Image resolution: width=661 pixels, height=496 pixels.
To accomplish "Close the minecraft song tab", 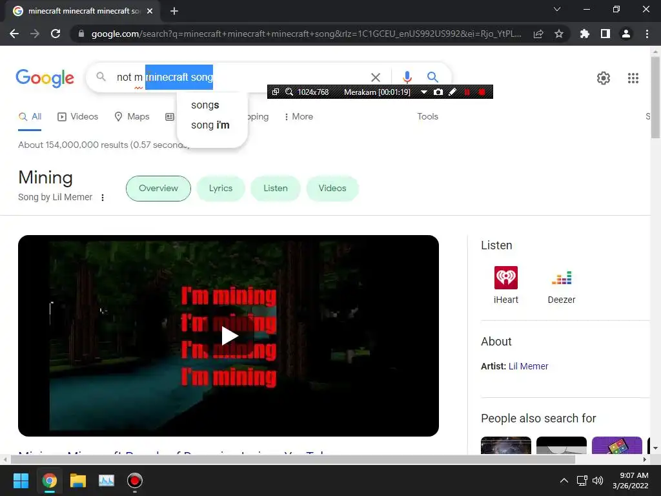I will tap(150, 11).
